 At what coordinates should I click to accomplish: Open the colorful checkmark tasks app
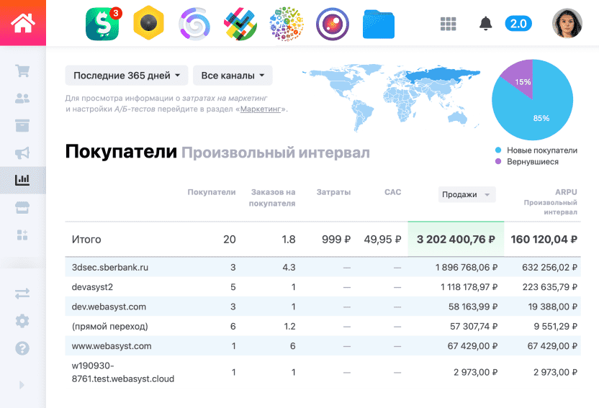click(240, 24)
